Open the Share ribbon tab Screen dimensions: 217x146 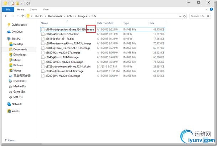click(33, 9)
